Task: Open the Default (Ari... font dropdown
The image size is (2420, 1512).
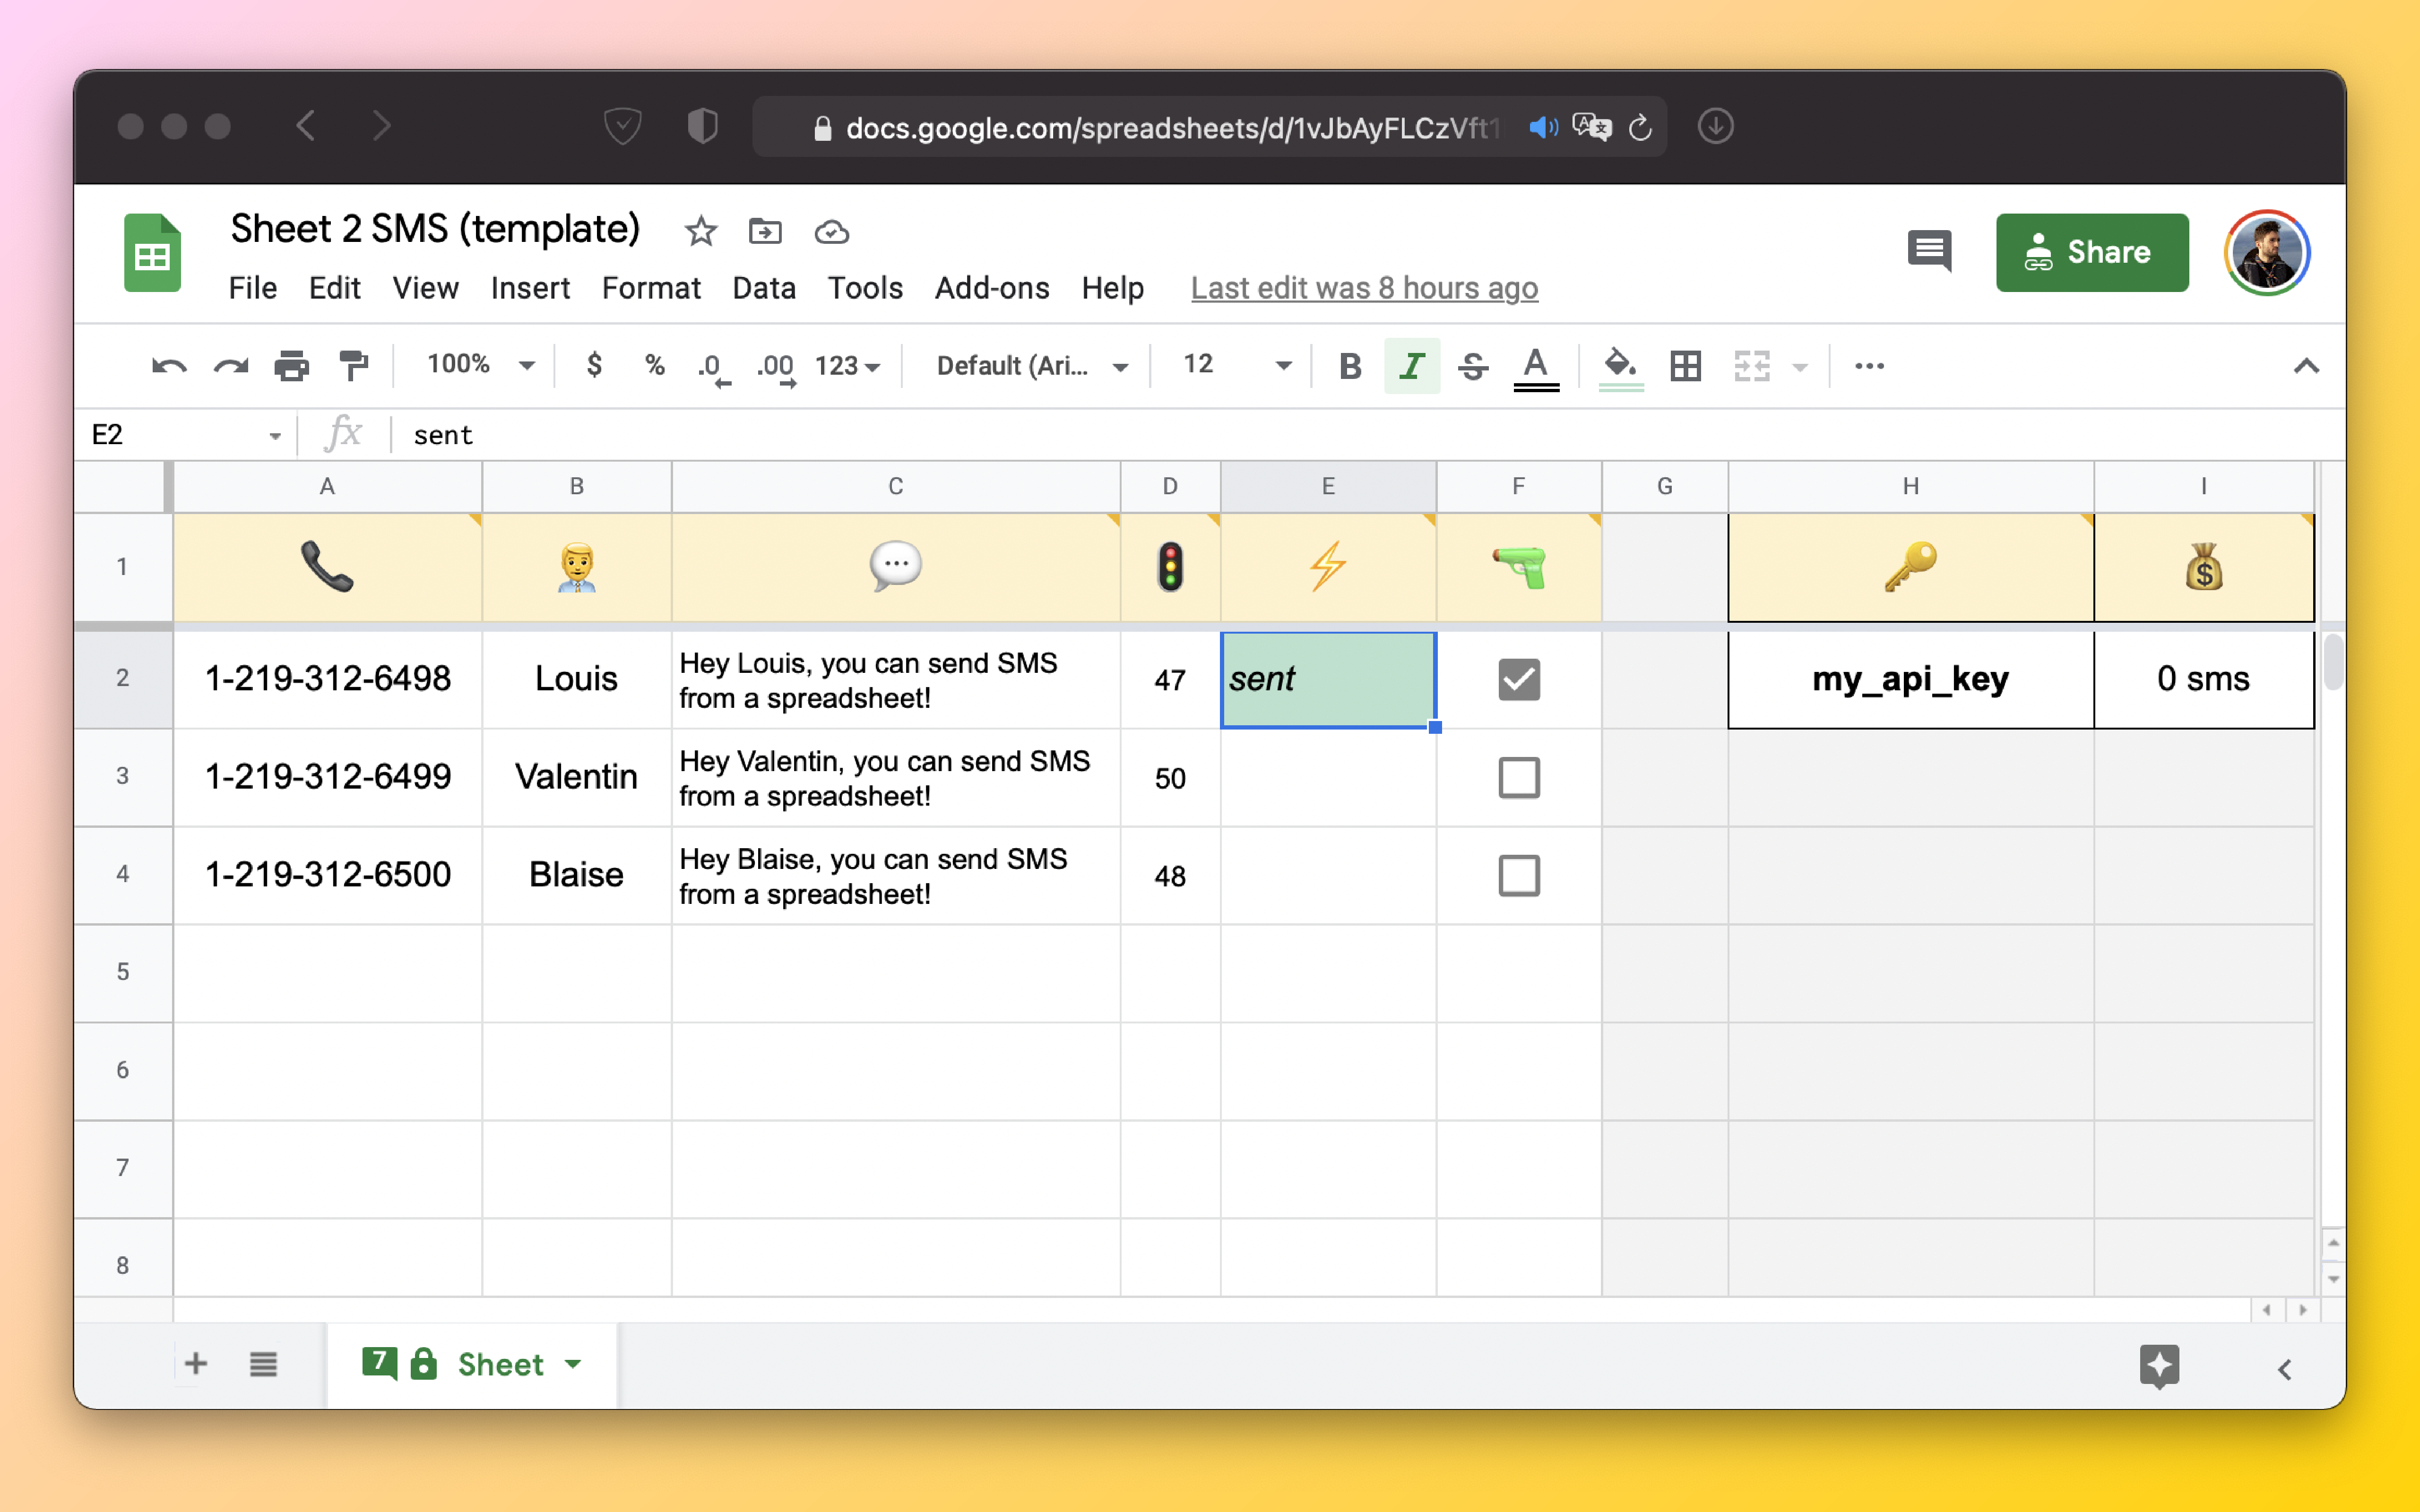Action: tap(1031, 366)
